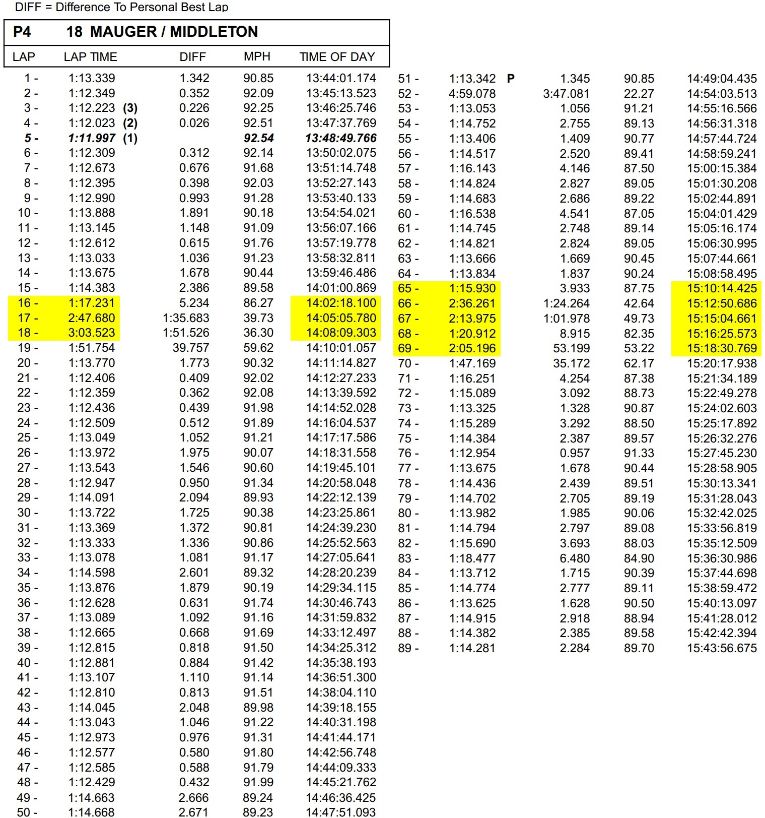765x818 pixels.
Task: Click lap 52 lap time 4:59.078
Action: (472, 94)
